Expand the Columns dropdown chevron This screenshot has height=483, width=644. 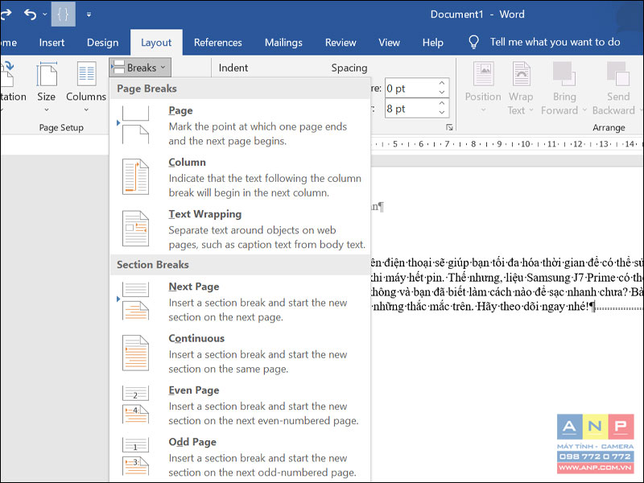tap(86, 109)
